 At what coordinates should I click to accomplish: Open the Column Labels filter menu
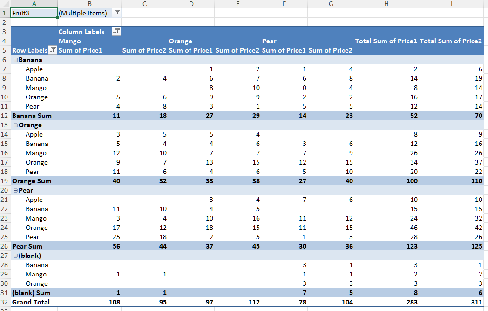[116, 31]
